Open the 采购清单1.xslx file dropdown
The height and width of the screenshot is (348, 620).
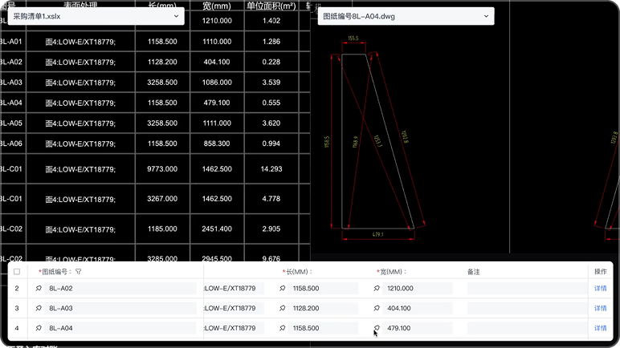pyautogui.click(x=96, y=16)
